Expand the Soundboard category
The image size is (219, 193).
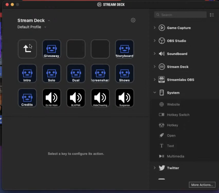[x=154, y=54]
